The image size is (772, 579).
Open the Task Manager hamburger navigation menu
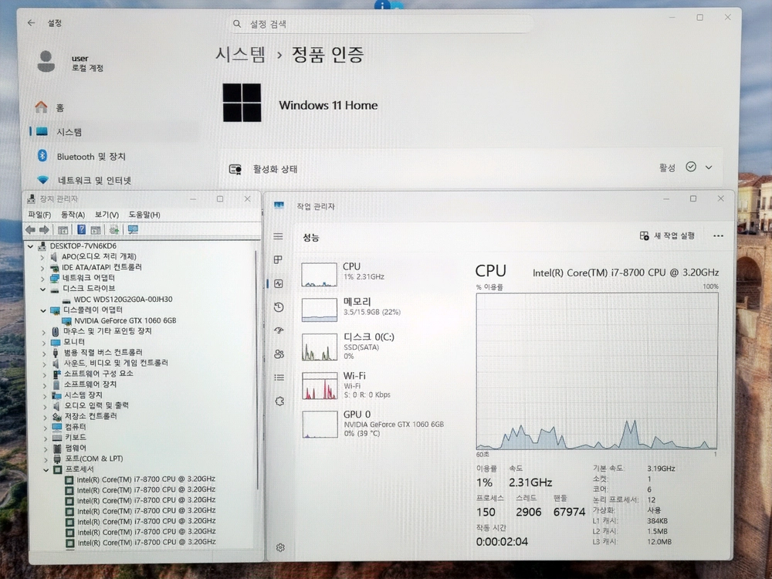(x=278, y=236)
